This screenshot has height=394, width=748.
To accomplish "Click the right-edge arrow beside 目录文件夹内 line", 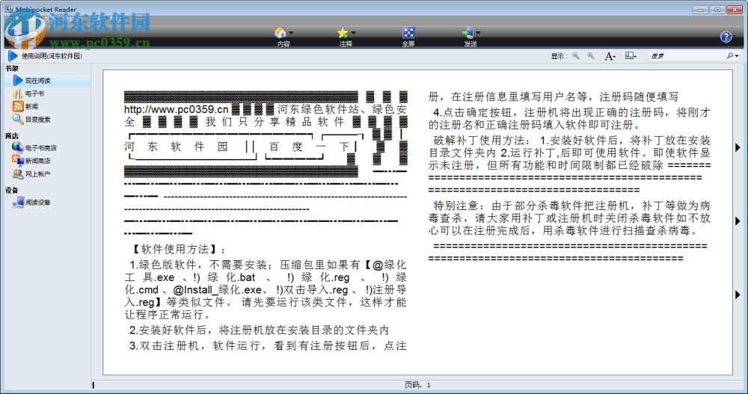I will (x=738, y=148).
